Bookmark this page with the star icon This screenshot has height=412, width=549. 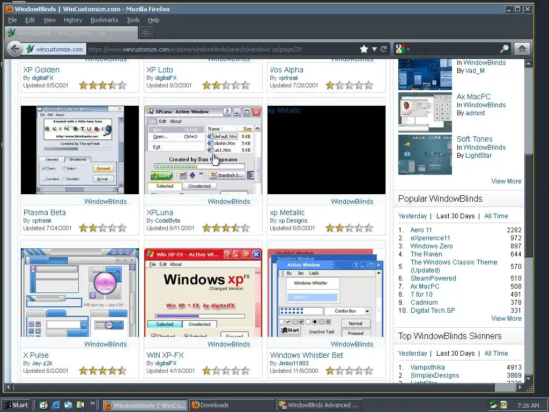pyautogui.click(x=364, y=49)
